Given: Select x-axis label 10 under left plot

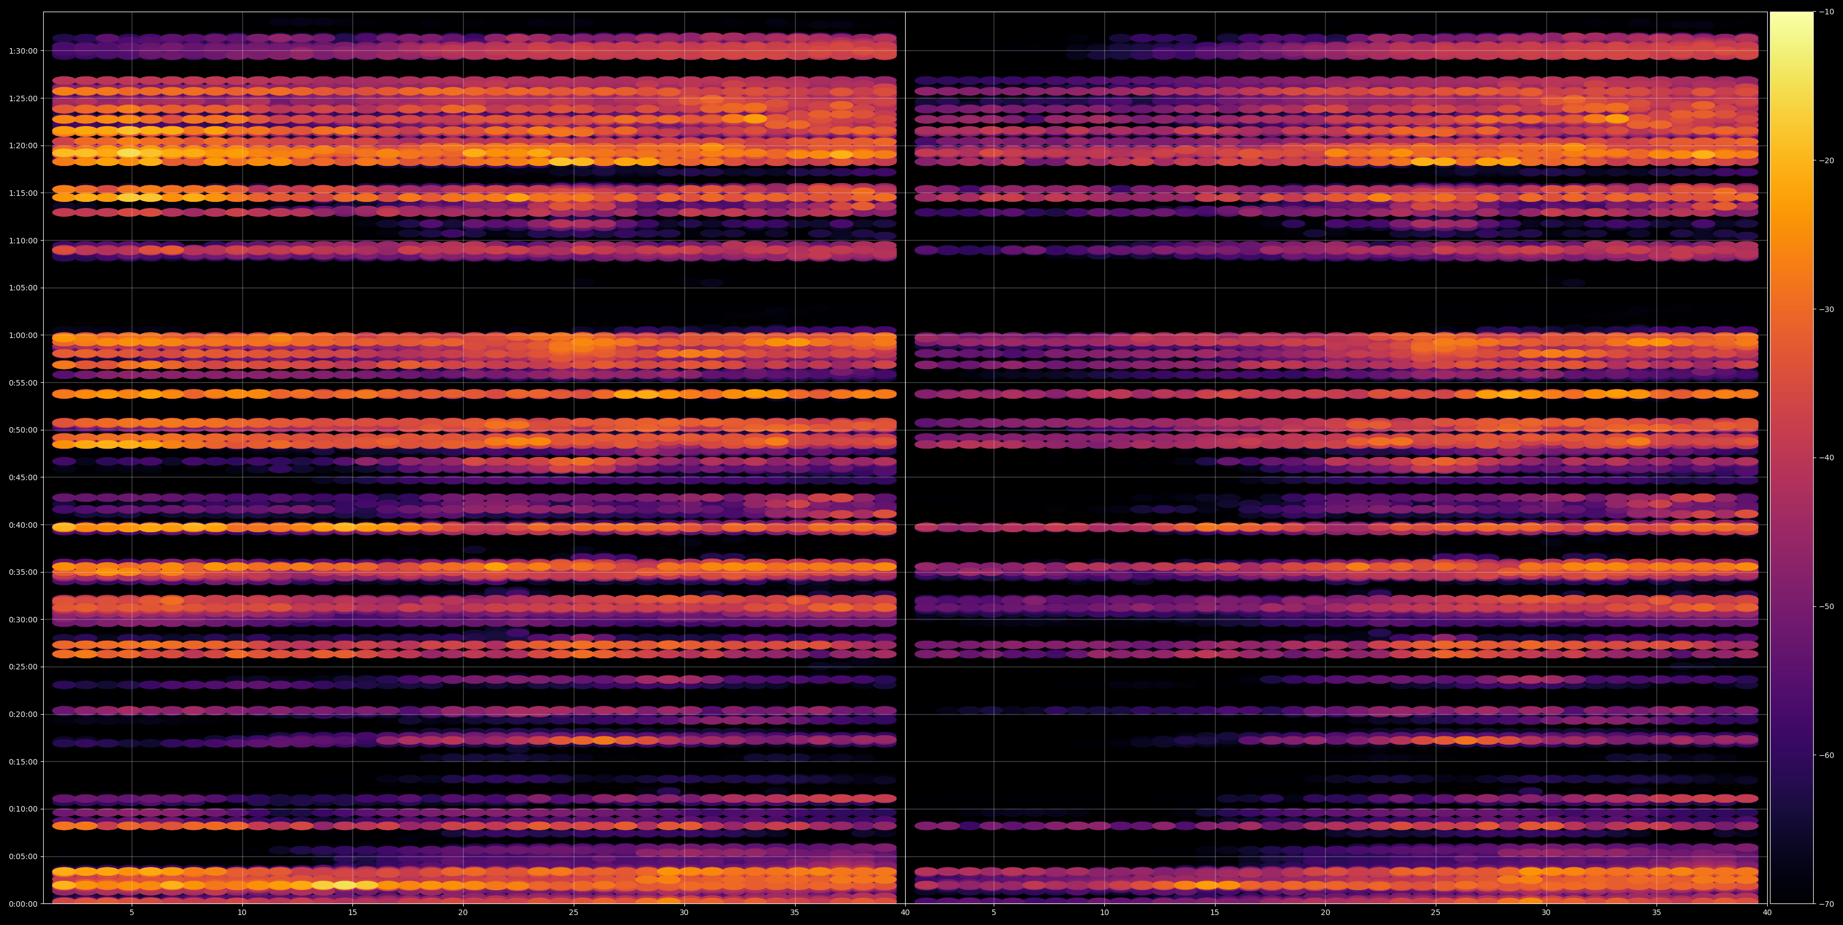Looking at the screenshot, I should click(242, 913).
